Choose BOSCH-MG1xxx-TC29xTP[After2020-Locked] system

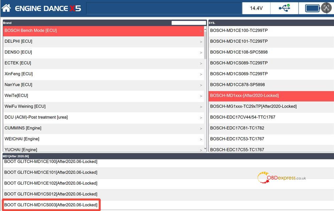[271, 107]
